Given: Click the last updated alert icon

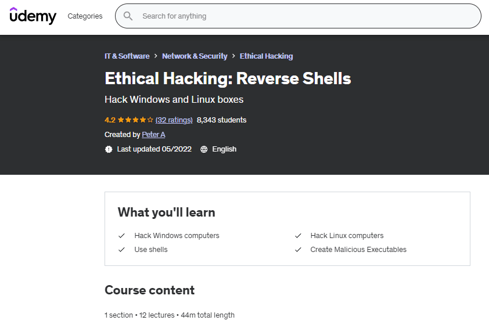Looking at the screenshot, I should [x=109, y=149].
